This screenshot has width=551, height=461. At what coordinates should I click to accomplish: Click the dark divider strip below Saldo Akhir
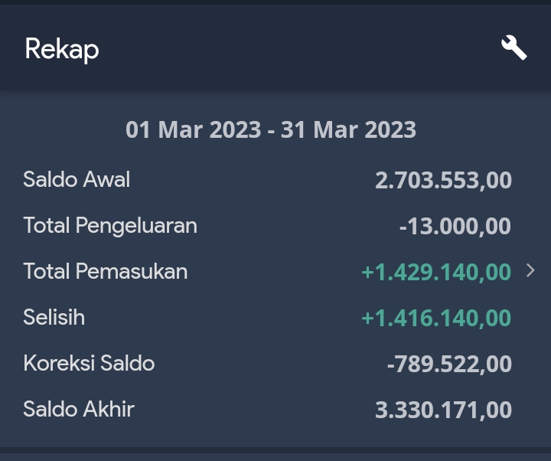(275, 451)
